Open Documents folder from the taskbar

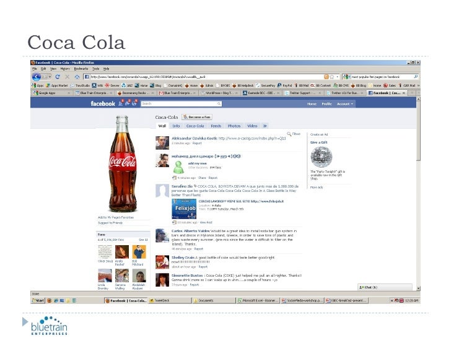214,301
